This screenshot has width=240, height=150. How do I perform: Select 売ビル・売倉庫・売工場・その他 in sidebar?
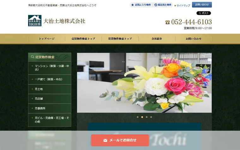50,120
